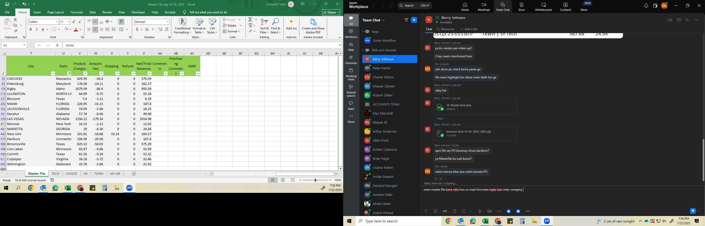Toggle Center horizontal alignment

(95, 29)
